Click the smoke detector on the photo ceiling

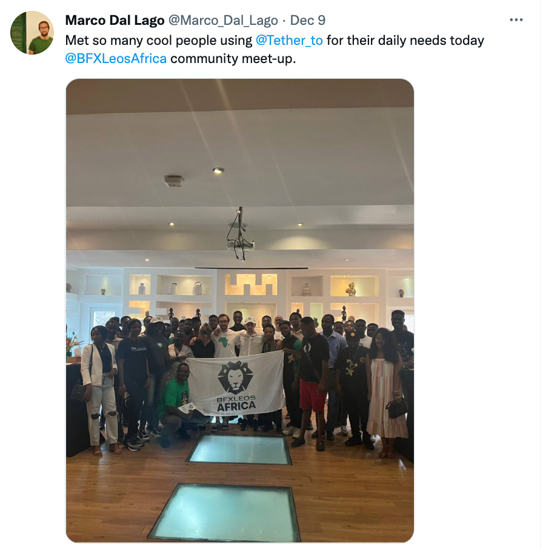tap(174, 181)
